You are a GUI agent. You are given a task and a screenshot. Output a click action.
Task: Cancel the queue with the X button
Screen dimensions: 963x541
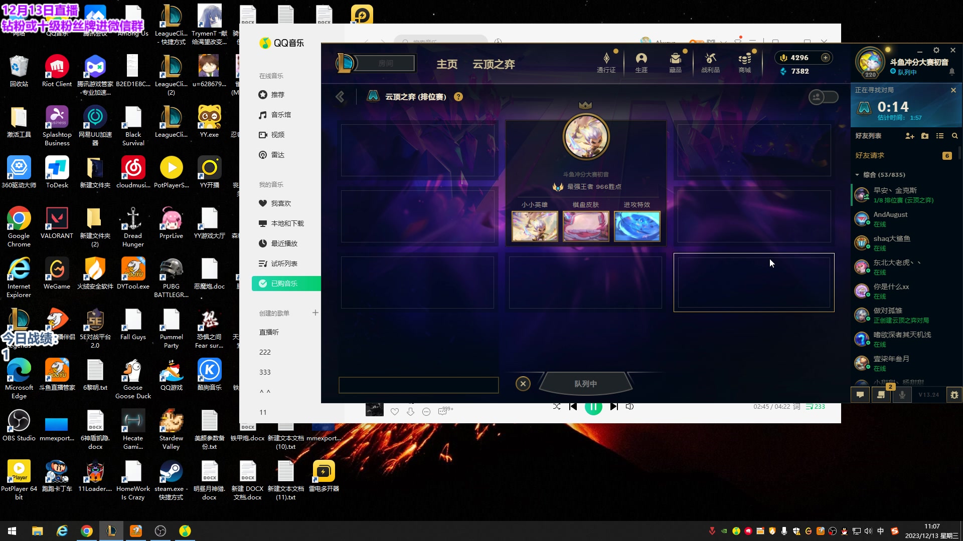tap(523, 384)
